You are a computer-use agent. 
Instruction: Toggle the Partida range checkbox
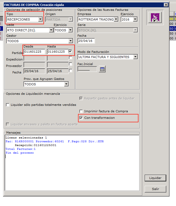click(70, 51)
